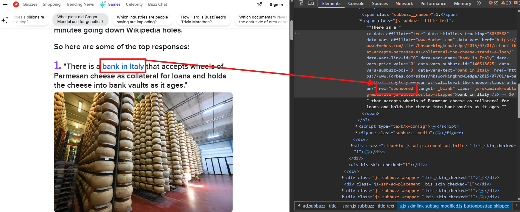520x212 pixels.
Task: Select BuzzFeed's Trivia Marathon question chip
Action: pos(203,19)
